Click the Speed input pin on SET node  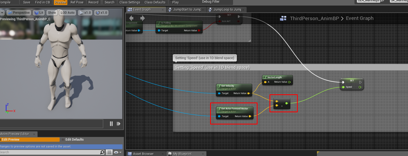(344, 87)
